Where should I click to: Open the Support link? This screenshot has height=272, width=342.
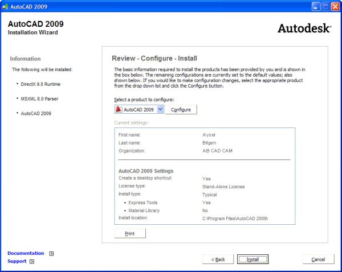pos(17,261)
